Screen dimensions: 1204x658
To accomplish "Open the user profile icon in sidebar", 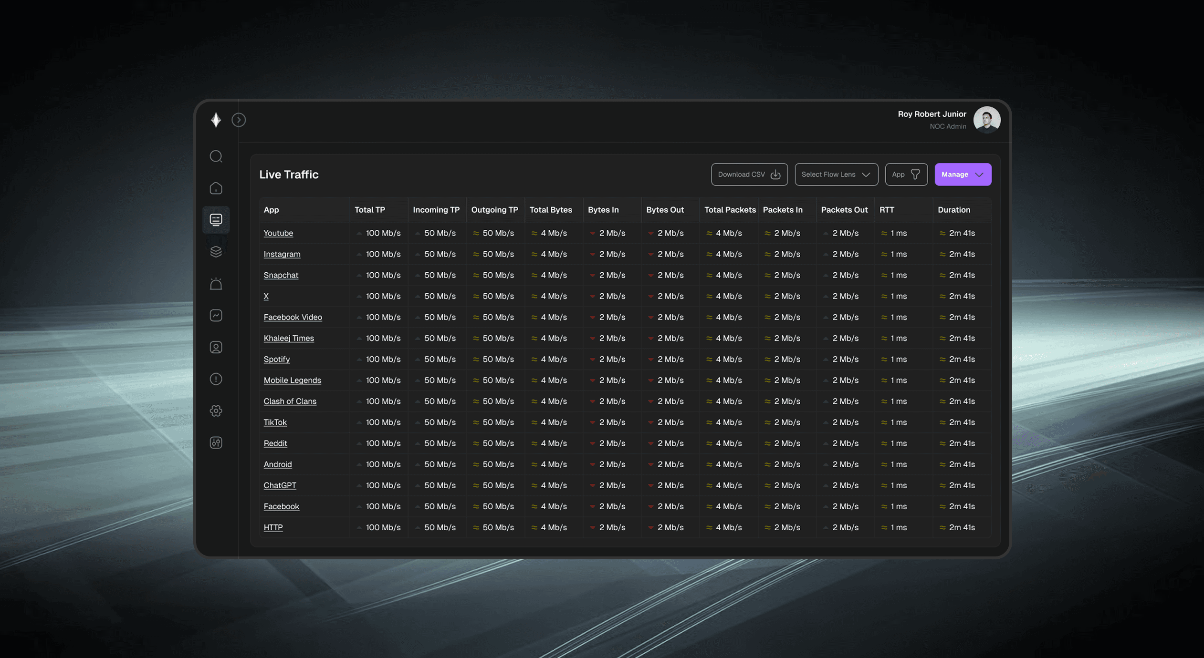I will tap(216, 347).
